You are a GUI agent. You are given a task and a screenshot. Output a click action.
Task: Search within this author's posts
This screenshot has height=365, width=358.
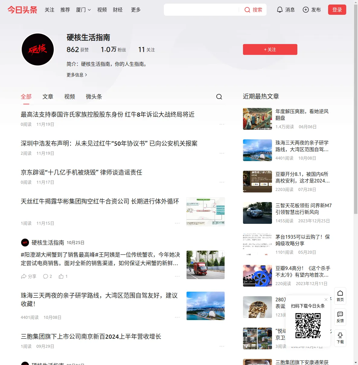point(219,97)
